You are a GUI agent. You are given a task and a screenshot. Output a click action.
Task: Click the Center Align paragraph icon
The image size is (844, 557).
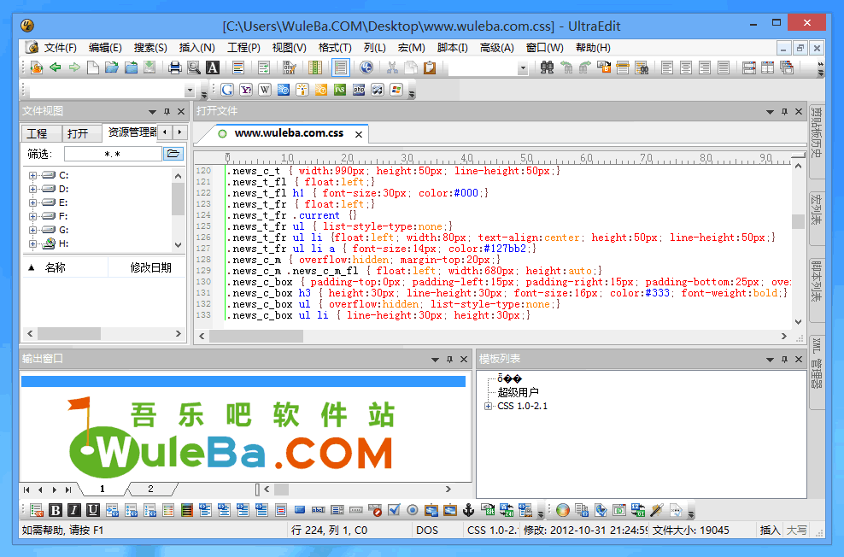pyautogui.click(x=686, y=67)
